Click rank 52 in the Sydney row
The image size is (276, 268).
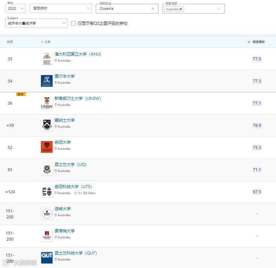pyautogui.click(x=10, y=148)
